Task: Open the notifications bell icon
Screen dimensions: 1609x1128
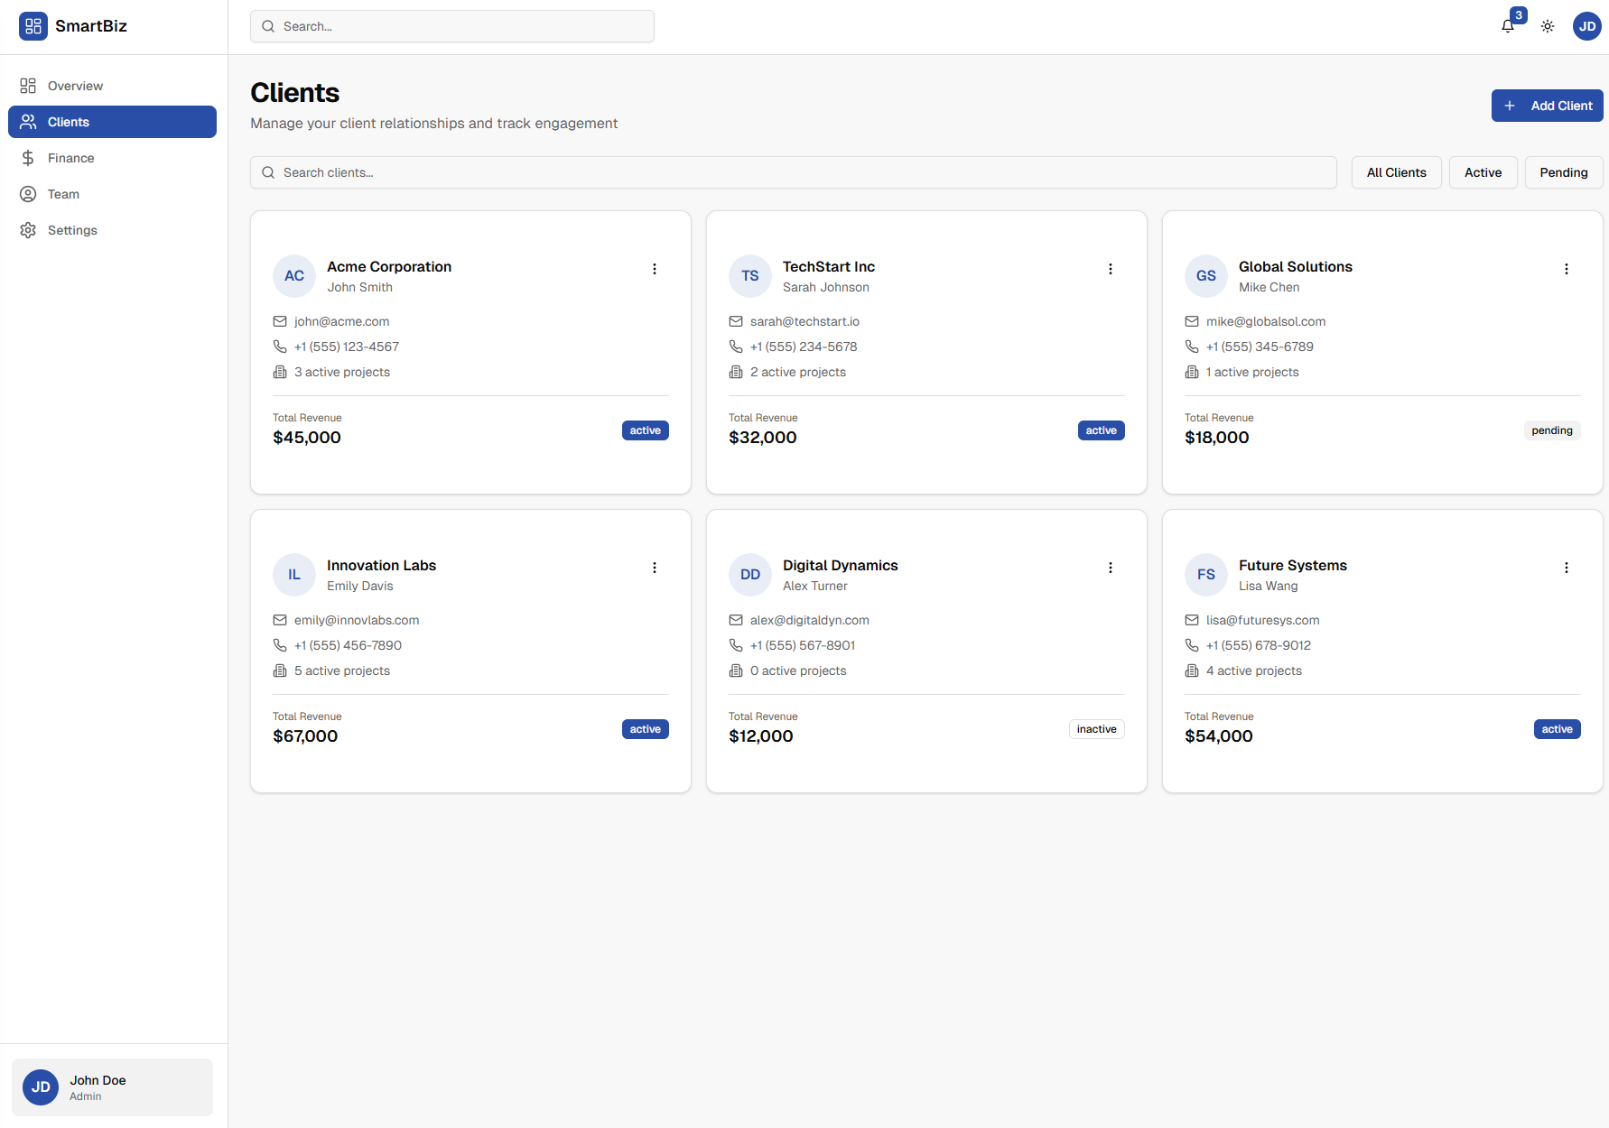Action: pyautogui.click(x=1507, y=25)
